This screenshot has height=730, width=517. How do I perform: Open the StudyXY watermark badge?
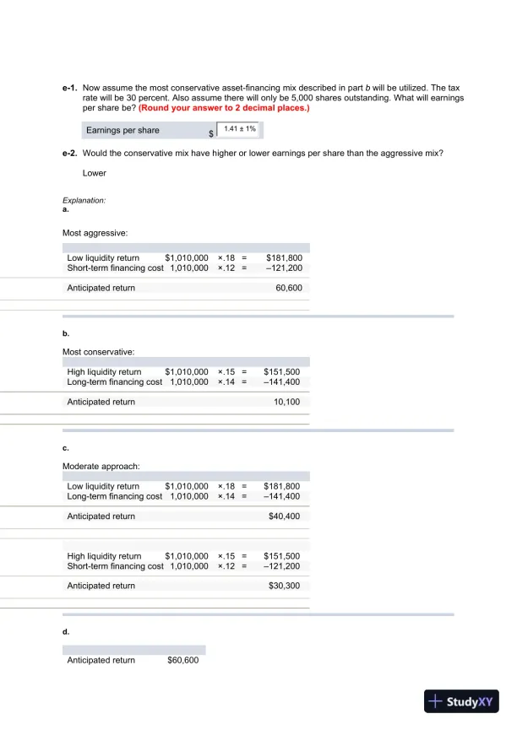pos(461,701)
